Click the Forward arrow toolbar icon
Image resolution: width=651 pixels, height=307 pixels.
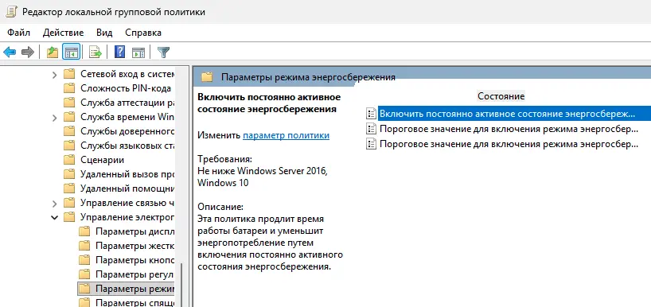(27, 52)
